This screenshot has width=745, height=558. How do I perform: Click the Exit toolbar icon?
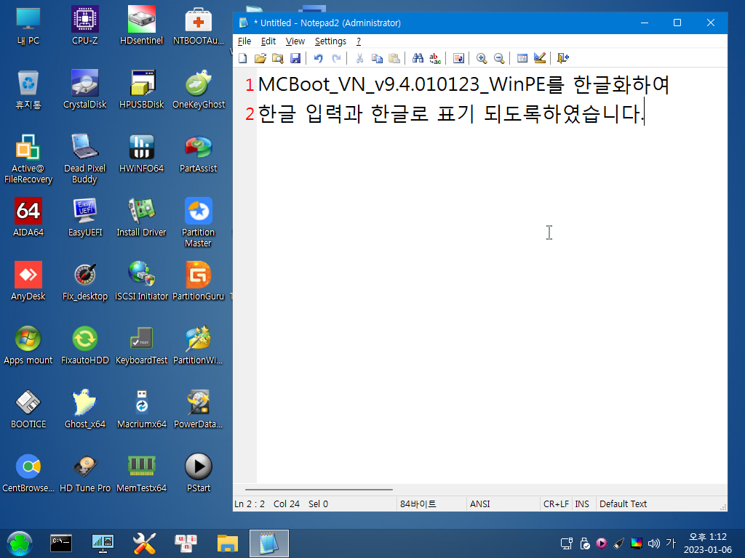(x=563, y=58)
